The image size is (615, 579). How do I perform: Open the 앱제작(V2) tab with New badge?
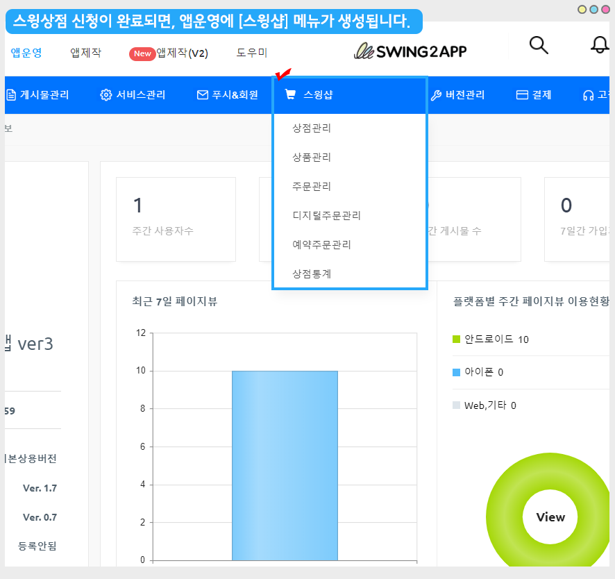click(180, 53)
